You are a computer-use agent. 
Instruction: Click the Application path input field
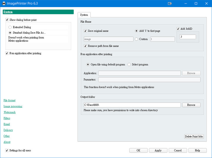click(139, 73)
